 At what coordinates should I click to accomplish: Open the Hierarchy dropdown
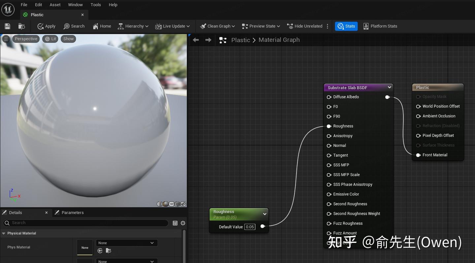(x=133, y=26)
